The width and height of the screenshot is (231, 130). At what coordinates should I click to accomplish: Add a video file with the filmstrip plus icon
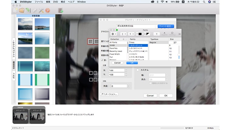point(60,10)
